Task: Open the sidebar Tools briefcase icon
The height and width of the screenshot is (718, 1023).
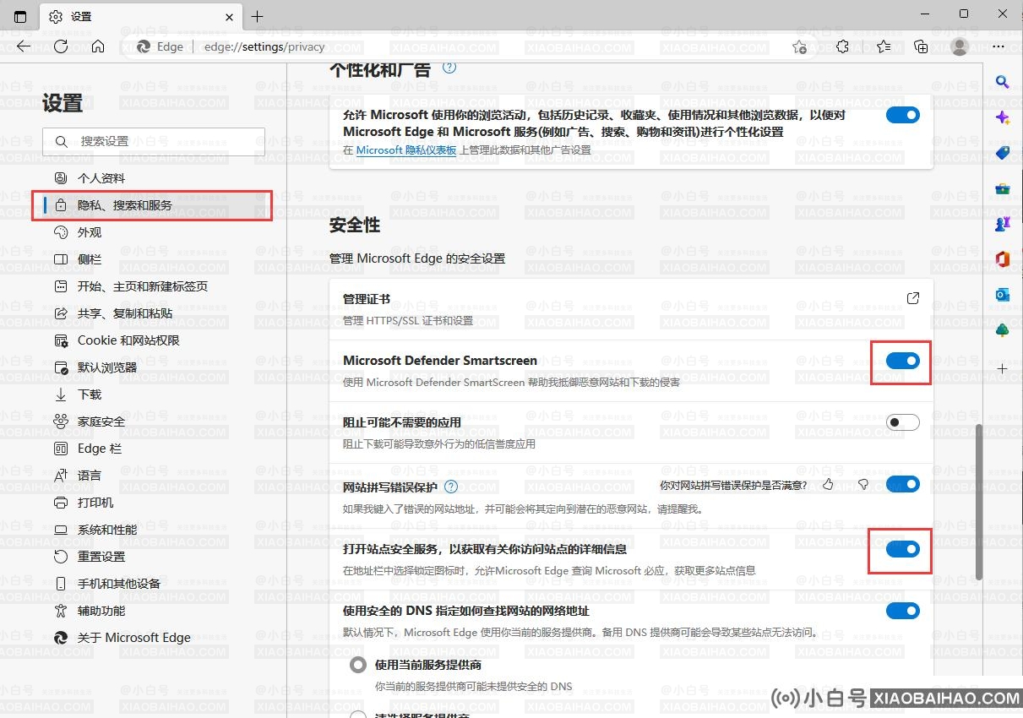Action: (x=1003, y=188)
